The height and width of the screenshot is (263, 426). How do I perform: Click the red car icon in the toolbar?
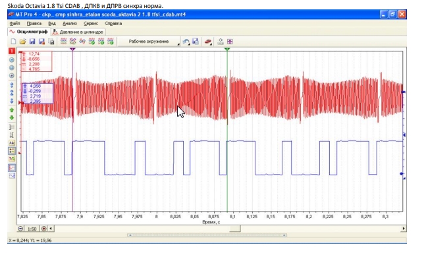(x=207, y=42)
